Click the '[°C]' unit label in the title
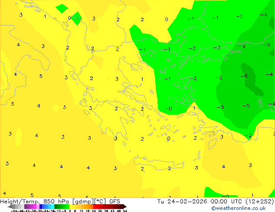 (x=100, y=202)
